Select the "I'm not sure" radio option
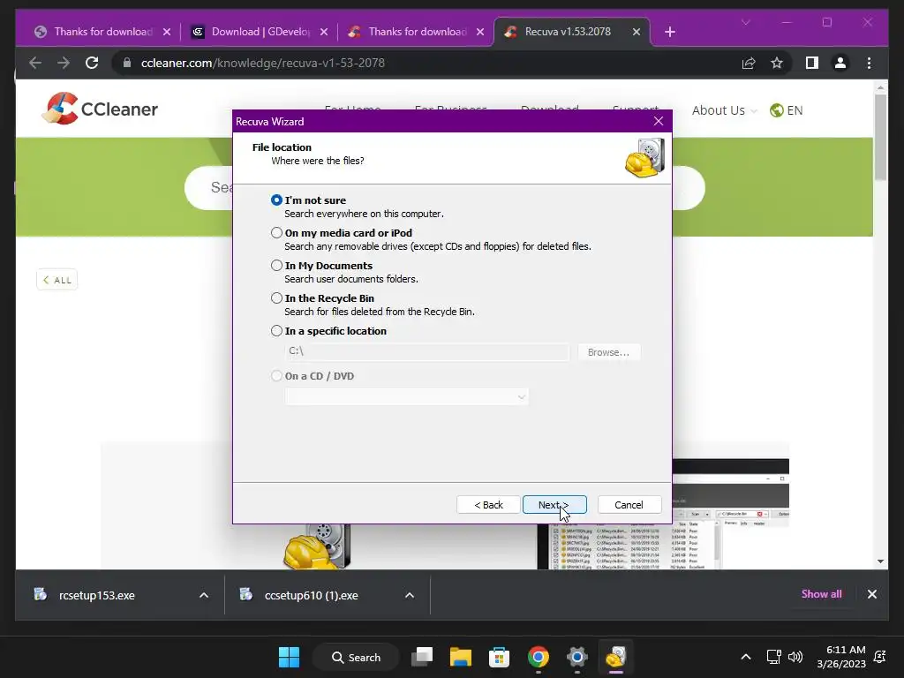 (276, 200)
